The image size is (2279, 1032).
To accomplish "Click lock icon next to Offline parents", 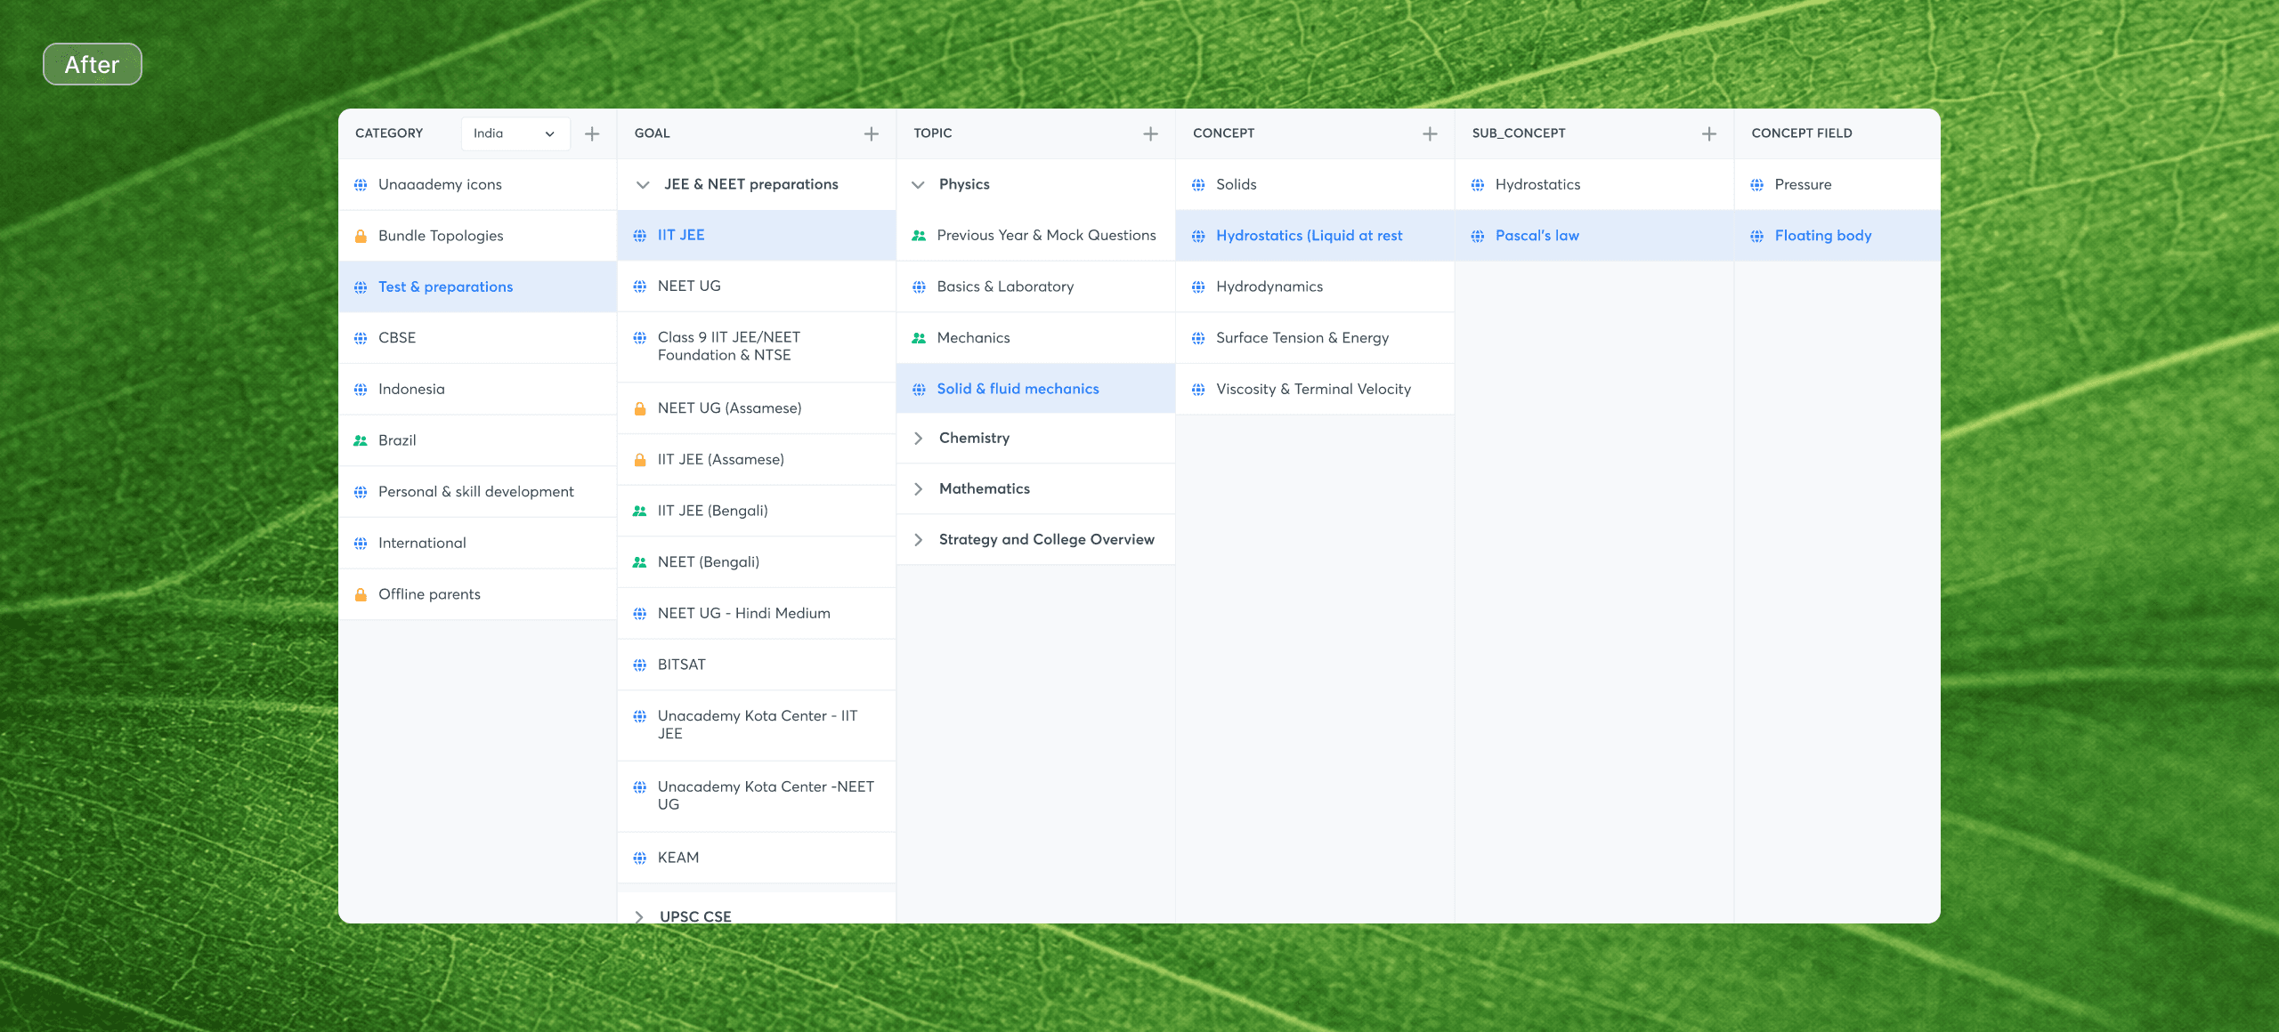I will (x=361, y=594).
